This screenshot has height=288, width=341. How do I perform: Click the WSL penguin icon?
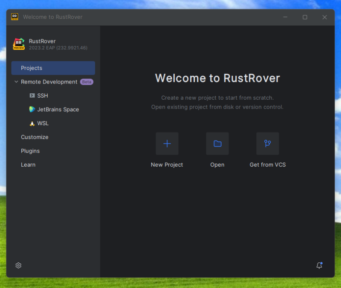[x=32, y=124]
